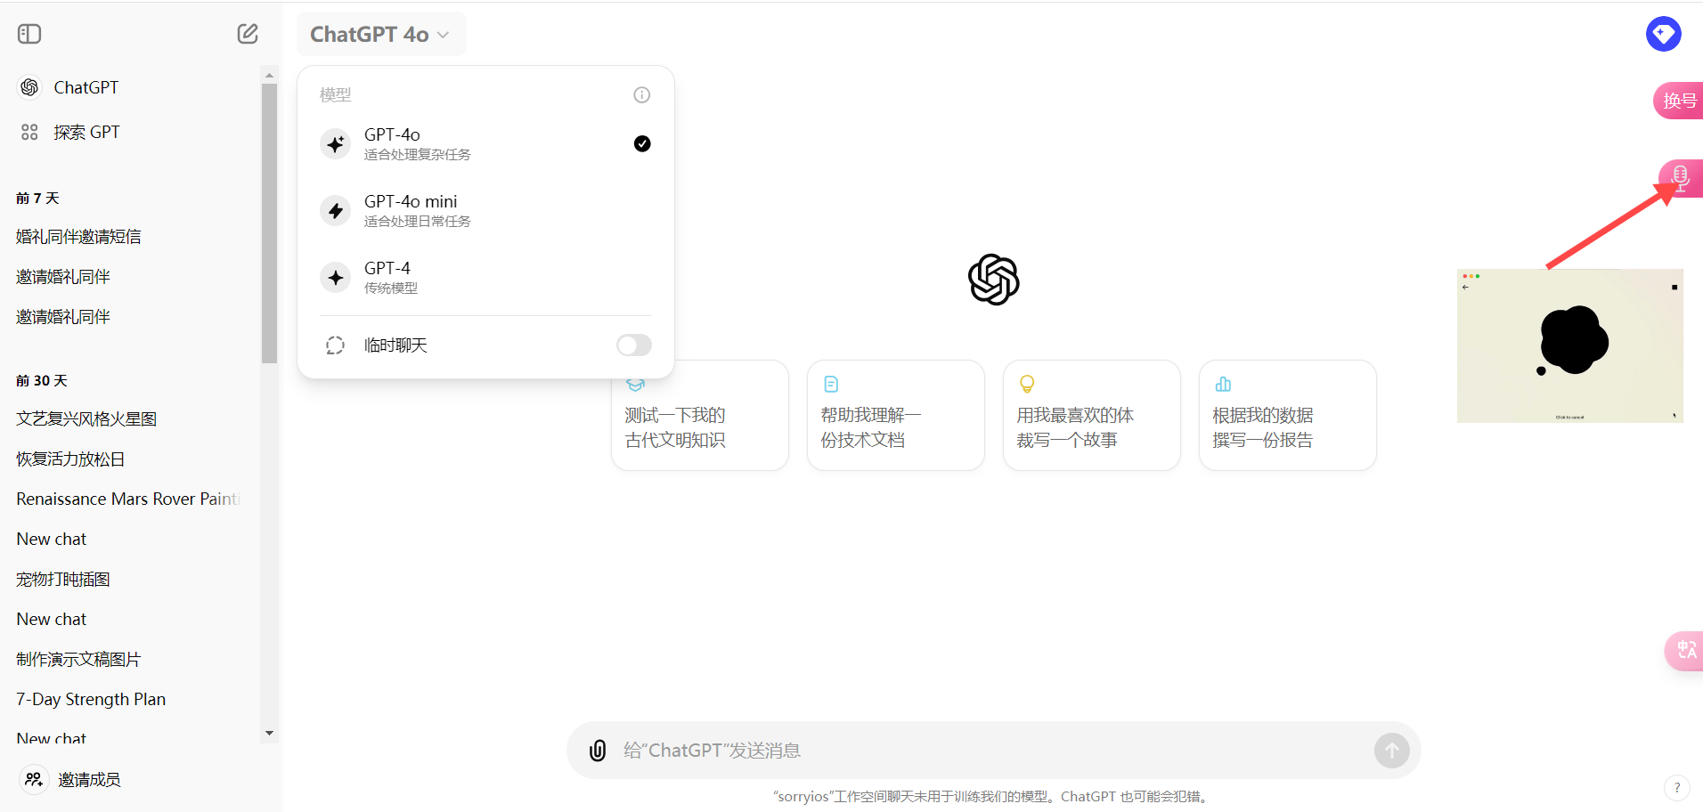Click the invite members people icon
Screen dimensions: 1703x812
[34, 779]
